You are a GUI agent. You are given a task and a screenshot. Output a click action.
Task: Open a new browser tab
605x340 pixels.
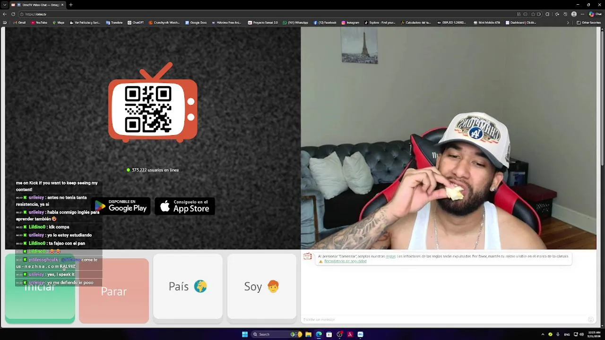pos(70,5)
